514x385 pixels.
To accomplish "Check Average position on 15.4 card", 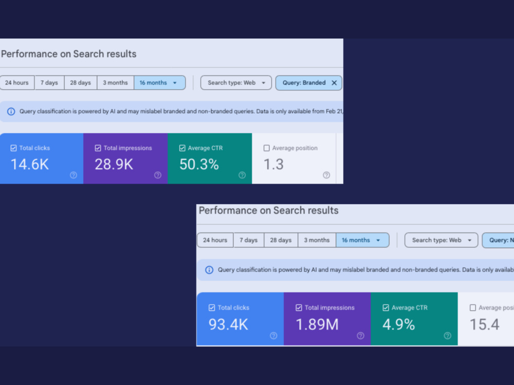I will click(x=473, y=307).
